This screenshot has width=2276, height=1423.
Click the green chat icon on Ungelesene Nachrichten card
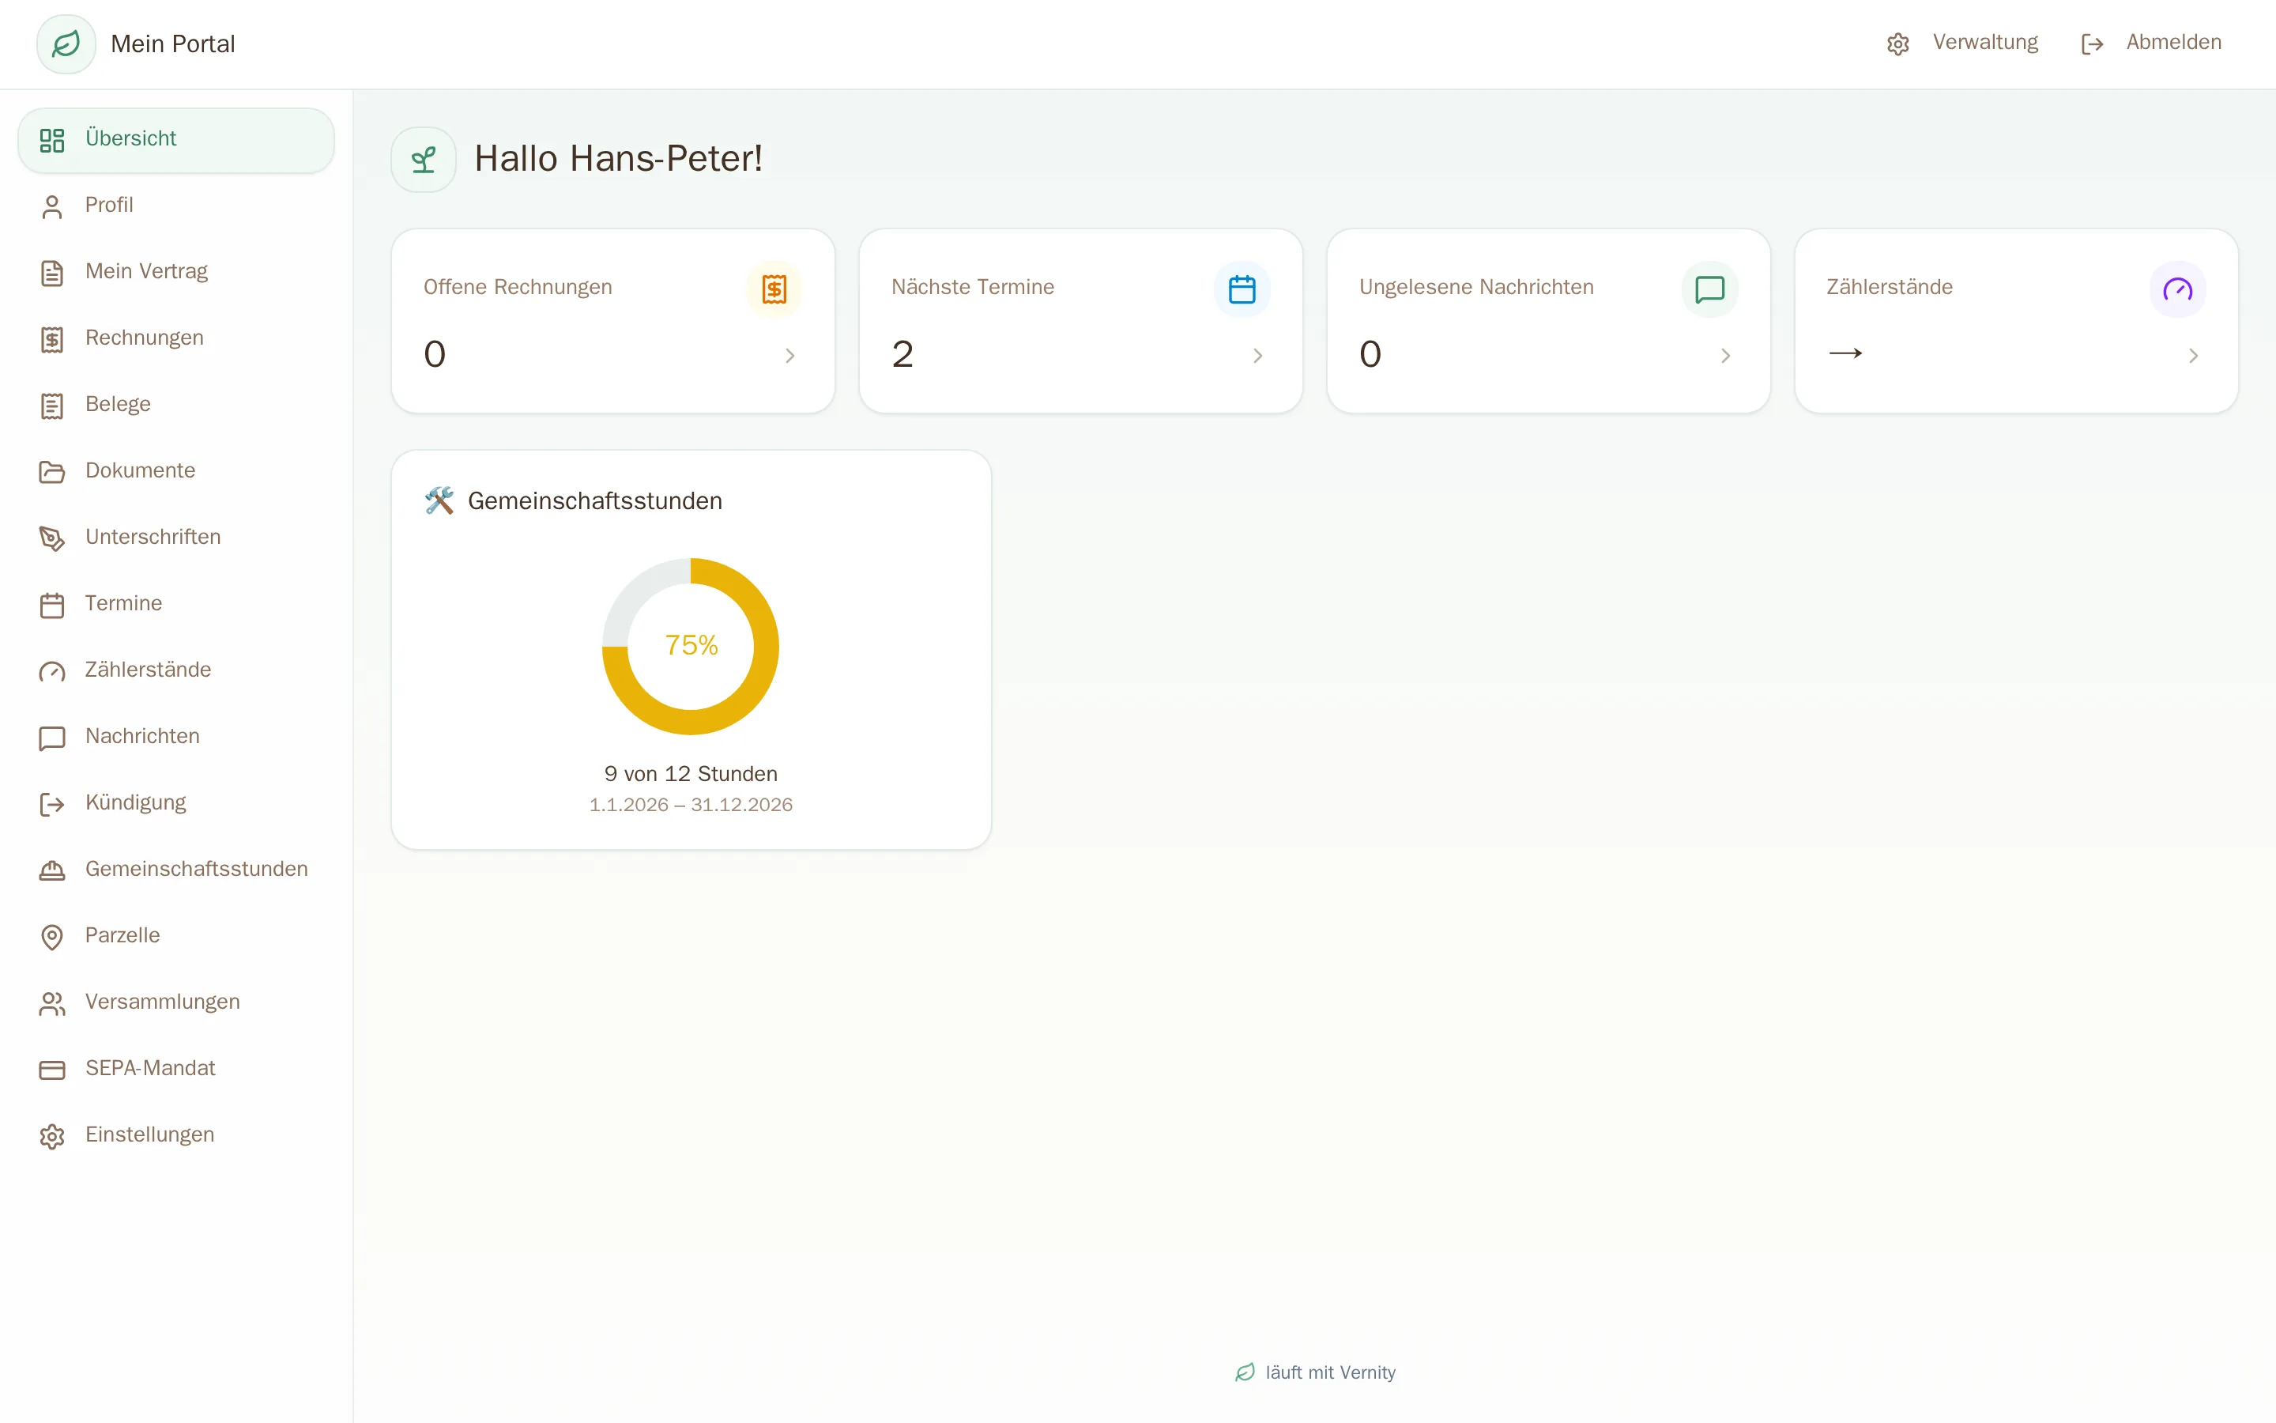pos(1709,289)
